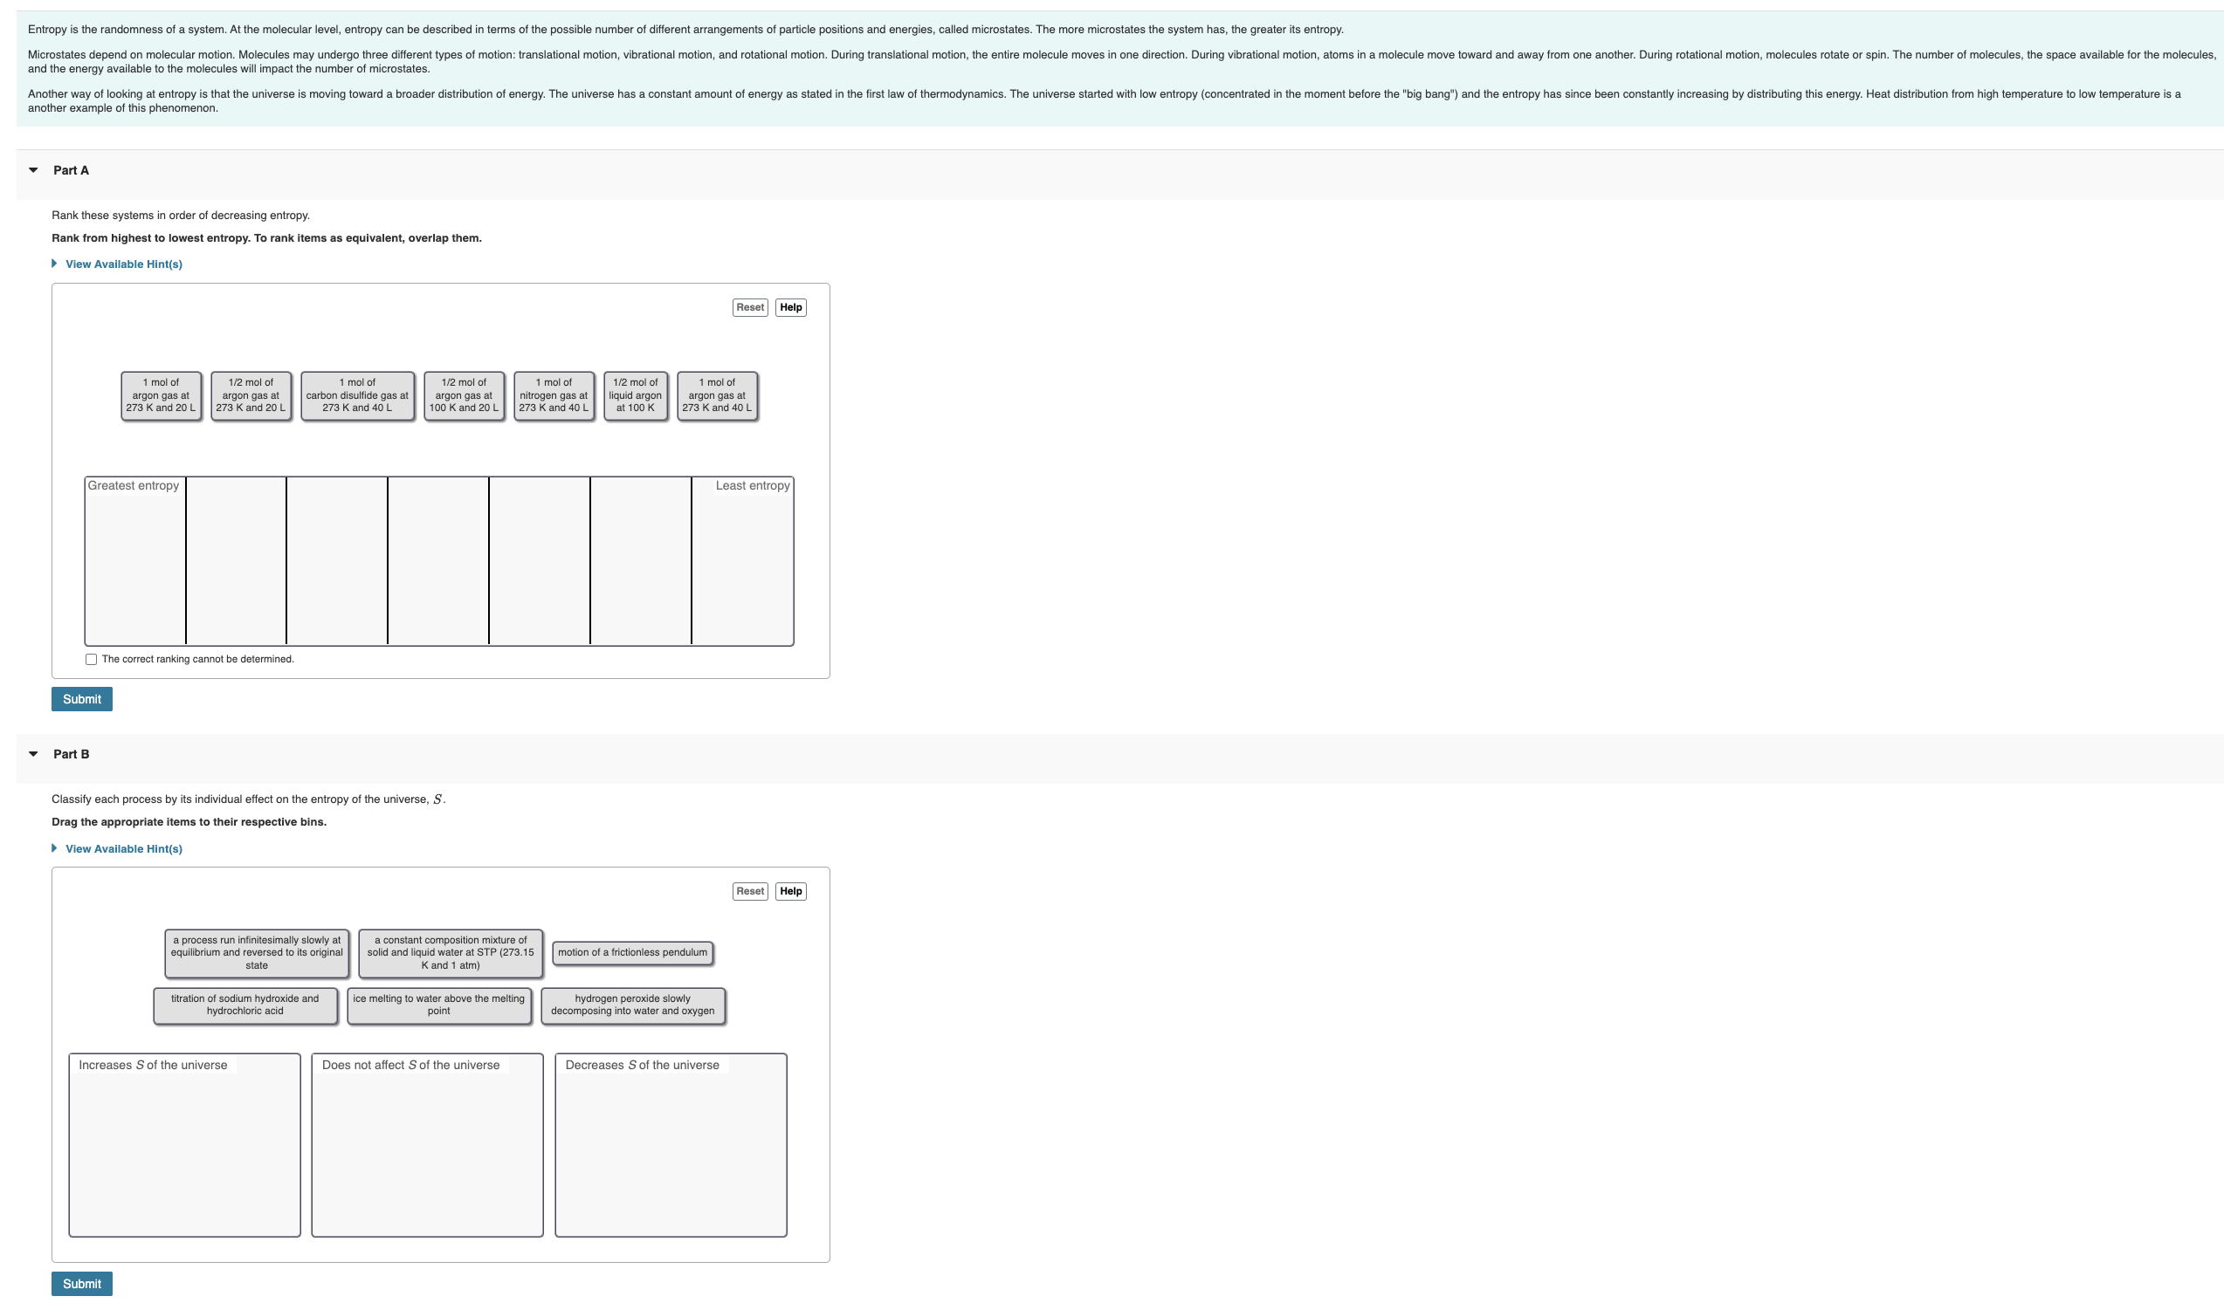This screenshot has width=2224, height=1310.
Task: Expand View Available Hint(s) in Part A
Action: (x=123, y=264)
